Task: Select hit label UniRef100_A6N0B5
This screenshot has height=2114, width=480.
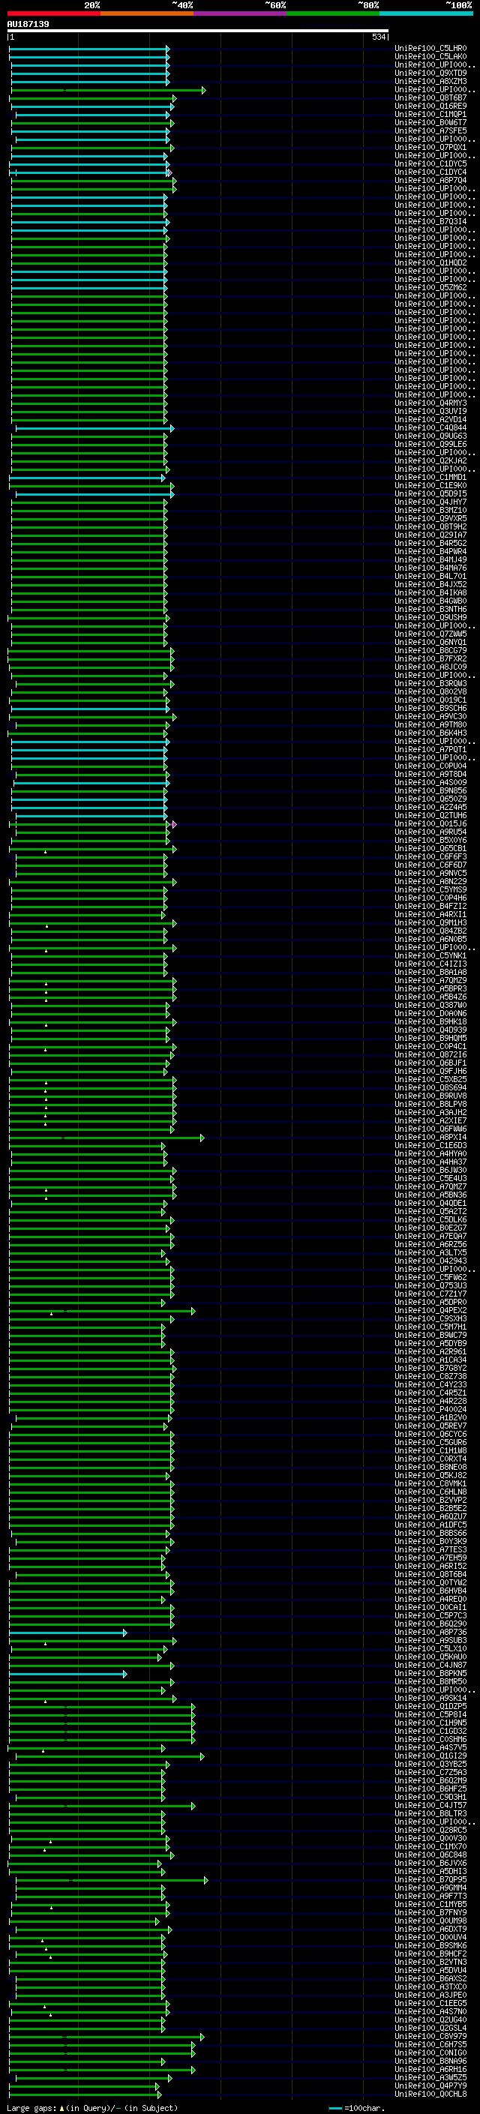Action: pyautogui.click(x=430, y=939)
